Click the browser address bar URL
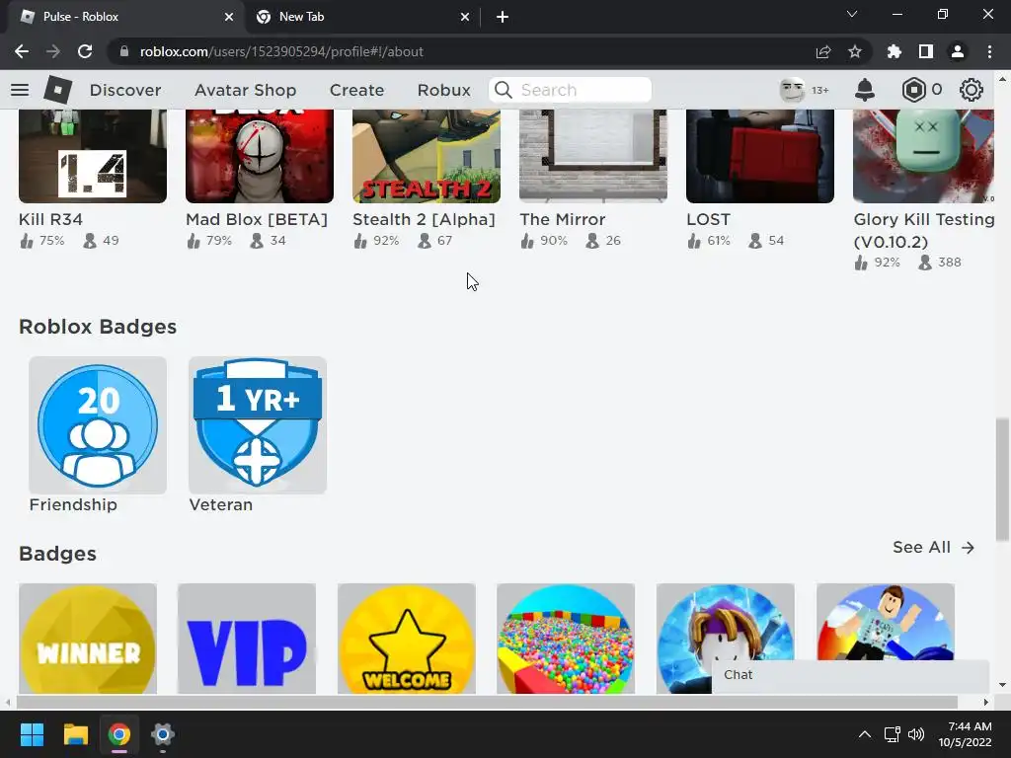1011x758 pixels. click(281, 51)
